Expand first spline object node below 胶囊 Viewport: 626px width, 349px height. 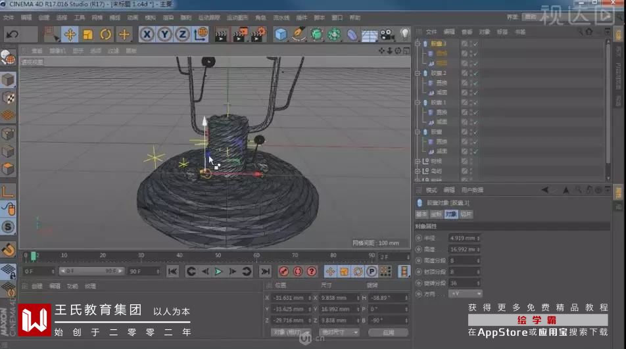coord(418,161)
